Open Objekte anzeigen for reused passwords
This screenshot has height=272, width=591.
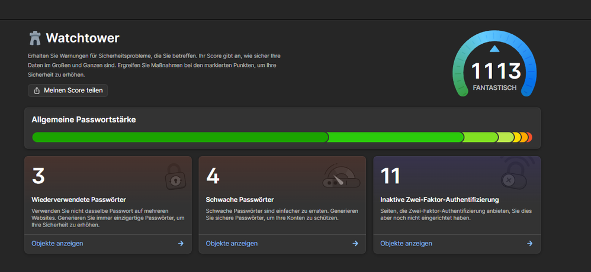pyautogui.click(x=57, y=243)
